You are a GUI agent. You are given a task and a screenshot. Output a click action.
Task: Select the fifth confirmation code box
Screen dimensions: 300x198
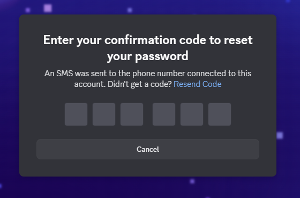[x=192, y=114]
